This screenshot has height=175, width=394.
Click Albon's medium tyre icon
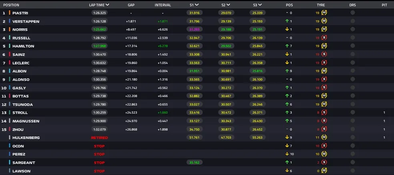click(x=324, y=71)
